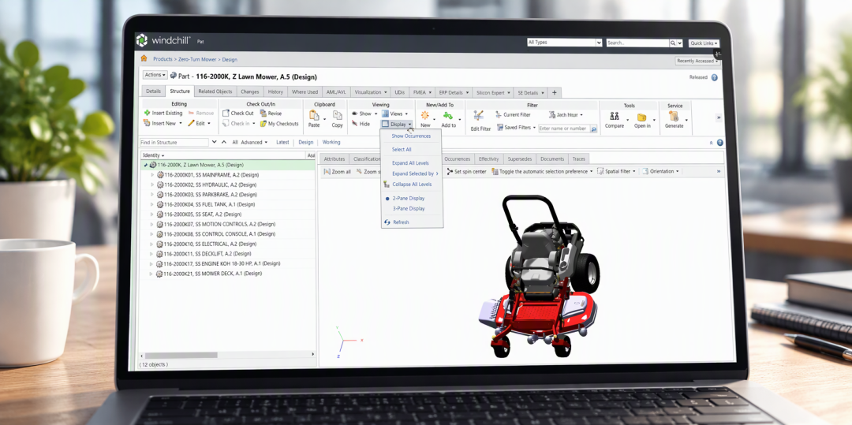
Task: Click the Working filter link
Action: click(x=331, y=142)
